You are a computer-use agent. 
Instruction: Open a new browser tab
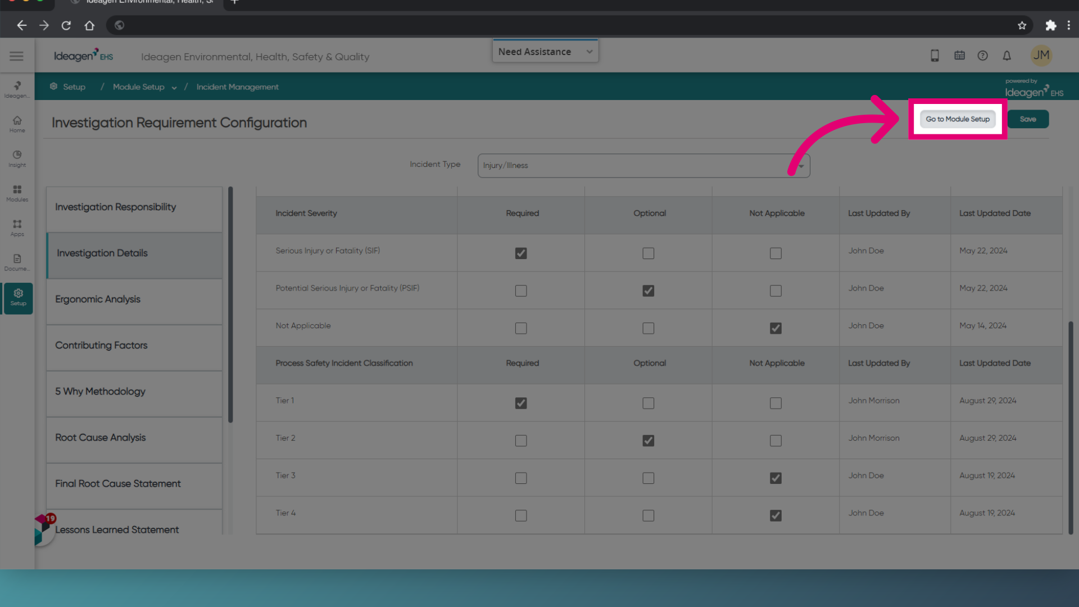pos(234,2)
